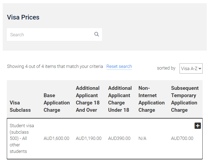This screenshot has height=161, width=207.
Task: Open the sorted by Visa A-Z dropdown
Action: (x=191, y=68)
